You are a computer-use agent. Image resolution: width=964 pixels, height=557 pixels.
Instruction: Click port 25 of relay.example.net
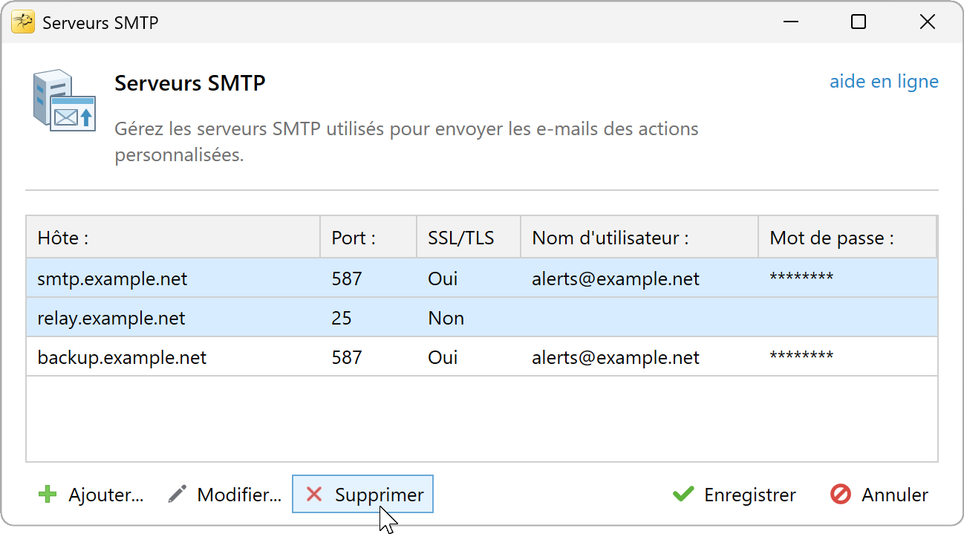342,319
